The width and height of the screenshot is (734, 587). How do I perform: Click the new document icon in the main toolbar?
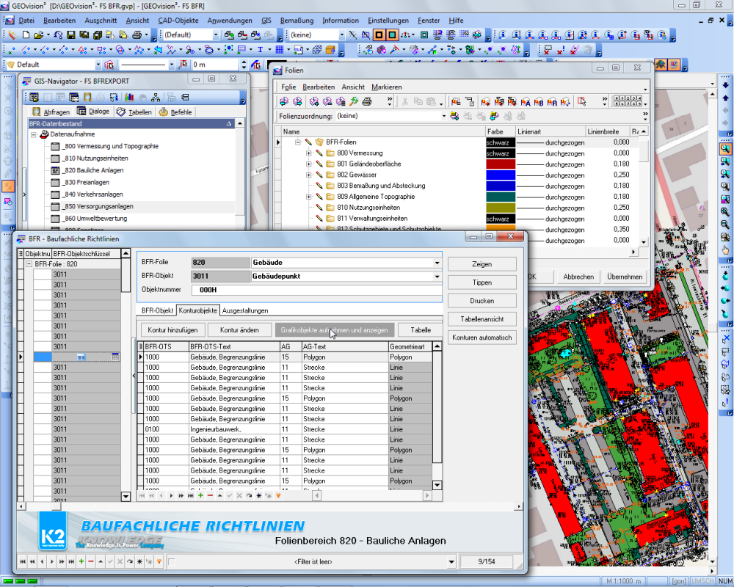pyautogui.click(x=26, y=34)
